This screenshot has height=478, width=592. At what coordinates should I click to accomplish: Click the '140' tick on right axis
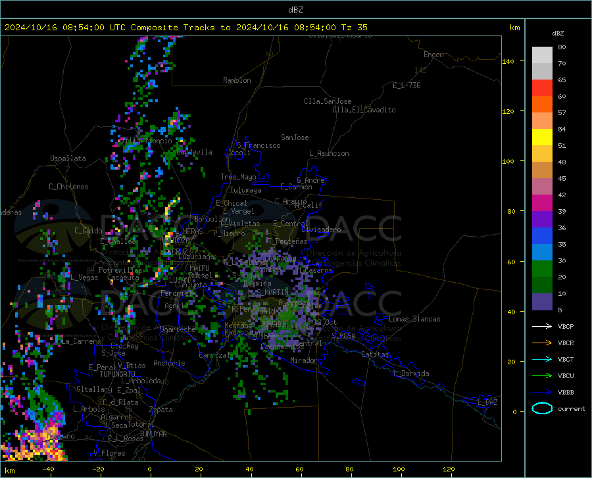point(508,61)
